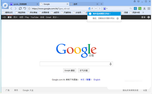This screenshot has width=152, height=94.
Task: Click the Google logo
Action: [76, 50]
